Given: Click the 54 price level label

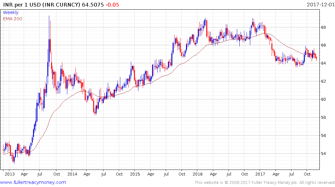Looking at the screenshot, I should pyautogui.click(x=323, y=153).
